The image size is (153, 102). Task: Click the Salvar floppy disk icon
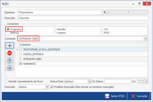107,96
